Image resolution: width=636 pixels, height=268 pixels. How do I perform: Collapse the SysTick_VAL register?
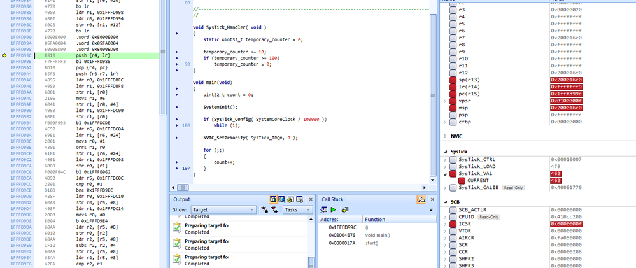(x=446, y=174)
